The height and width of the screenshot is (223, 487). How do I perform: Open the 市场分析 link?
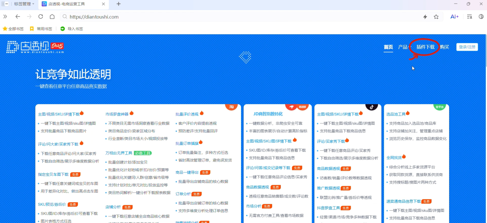point(254,206)
